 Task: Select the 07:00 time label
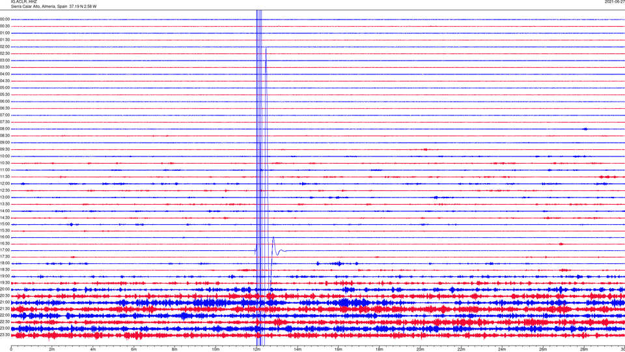point(5,115)
